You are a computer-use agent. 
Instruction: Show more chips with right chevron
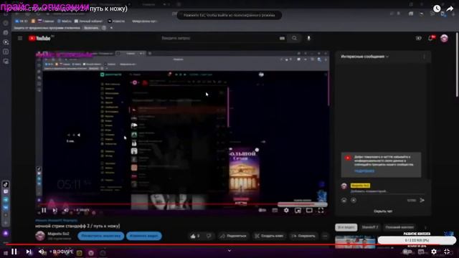[x=425, y=227]
